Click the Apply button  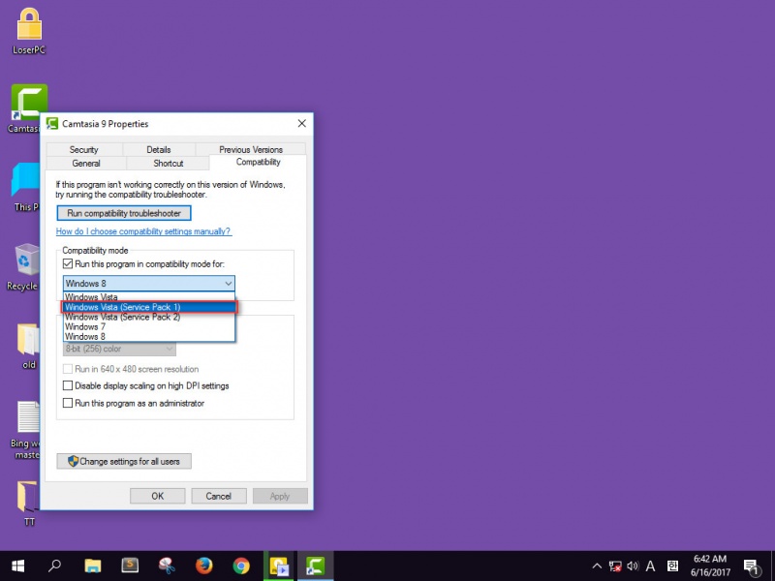click(280, 496)
